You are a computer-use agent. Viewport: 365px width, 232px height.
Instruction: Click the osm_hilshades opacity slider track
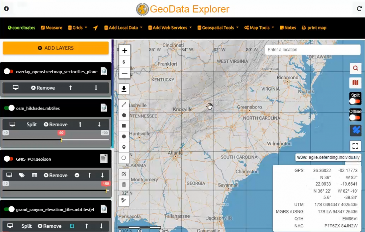[x=56, y=140]
